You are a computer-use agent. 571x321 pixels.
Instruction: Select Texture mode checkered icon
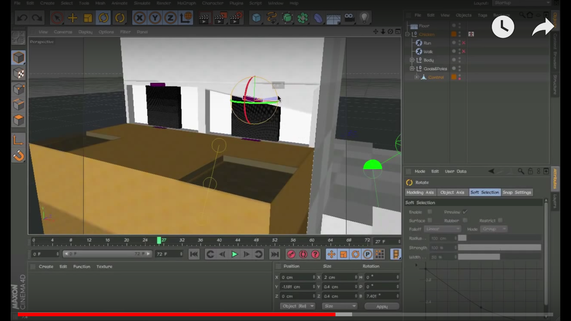pos(19,73)
